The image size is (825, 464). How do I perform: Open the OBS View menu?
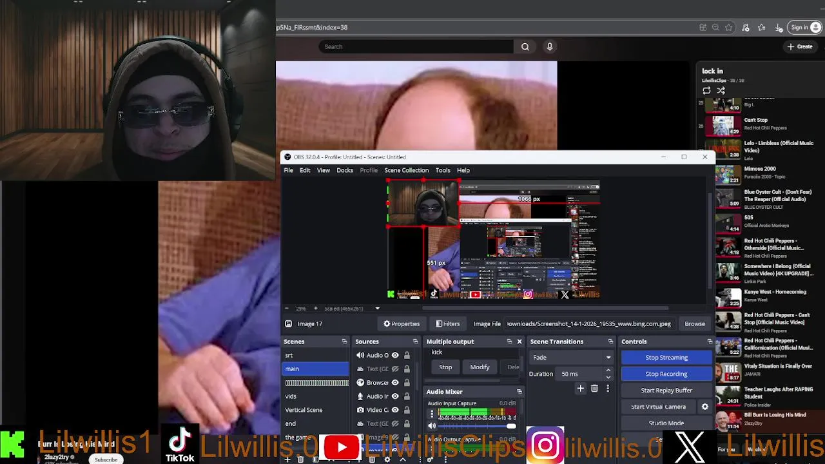click(324, 170)
